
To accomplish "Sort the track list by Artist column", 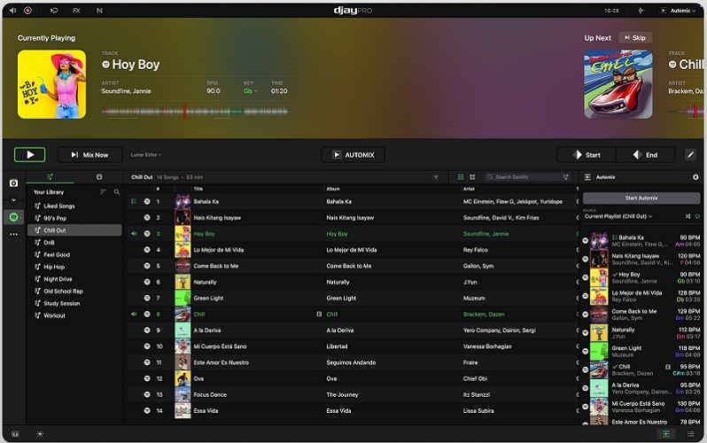I will pos(469,189).
